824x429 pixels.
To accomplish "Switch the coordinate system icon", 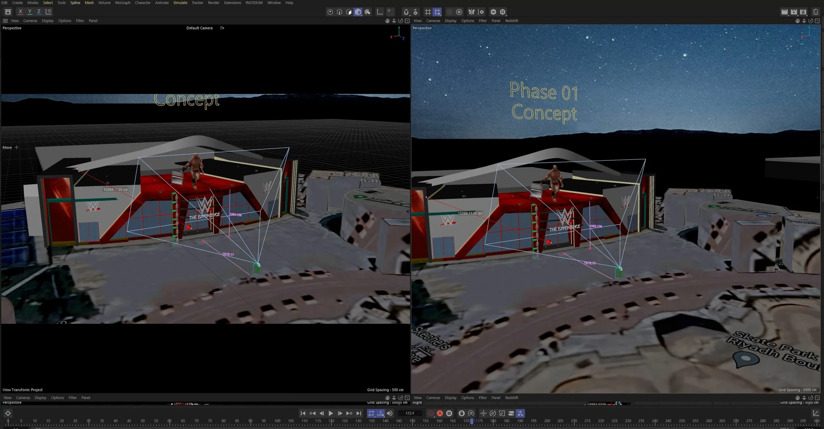I will pyautogui.click(x=48, y=12).
